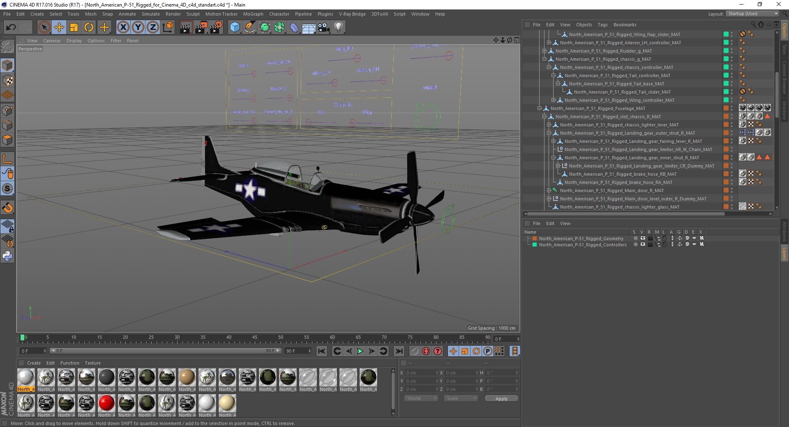Switch to Polygons mode
This screenshot has height=427, width=789.
tap(7, 140)
